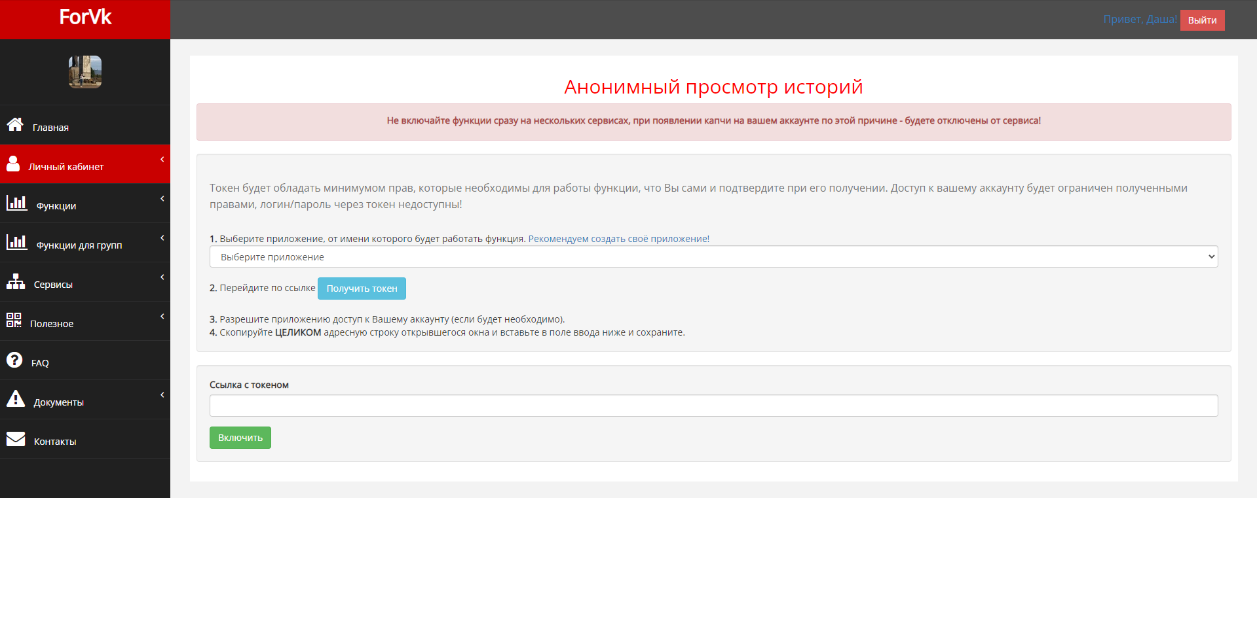Screen dimensions: 1257x630
Task: Expand Функции using the chevron arrow
Action: (x=162, y=199)
